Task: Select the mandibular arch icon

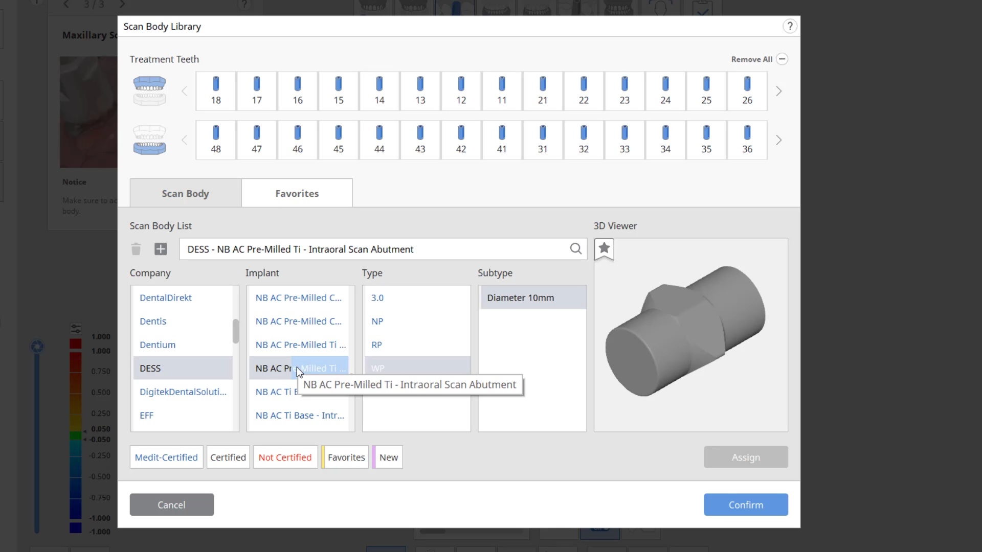Action: (x=149, y=140)
